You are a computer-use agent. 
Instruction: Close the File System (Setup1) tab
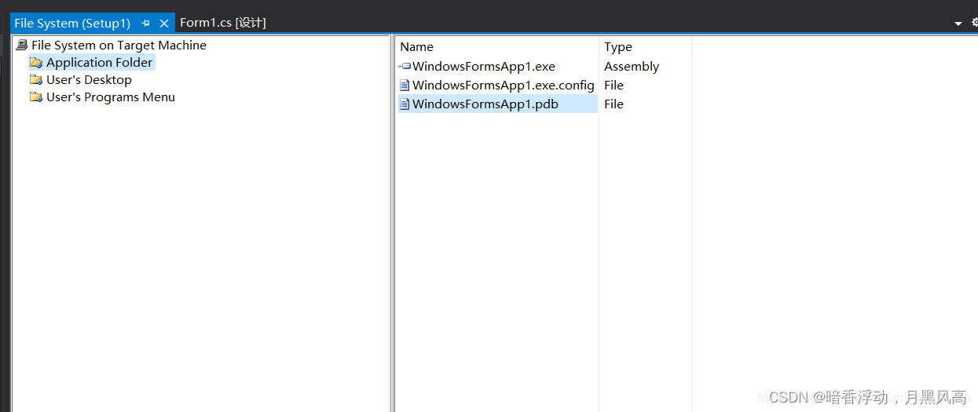pos(164,24)
